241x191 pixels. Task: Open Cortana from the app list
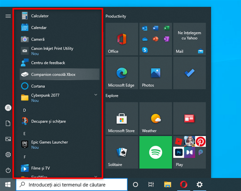[60, 86]
